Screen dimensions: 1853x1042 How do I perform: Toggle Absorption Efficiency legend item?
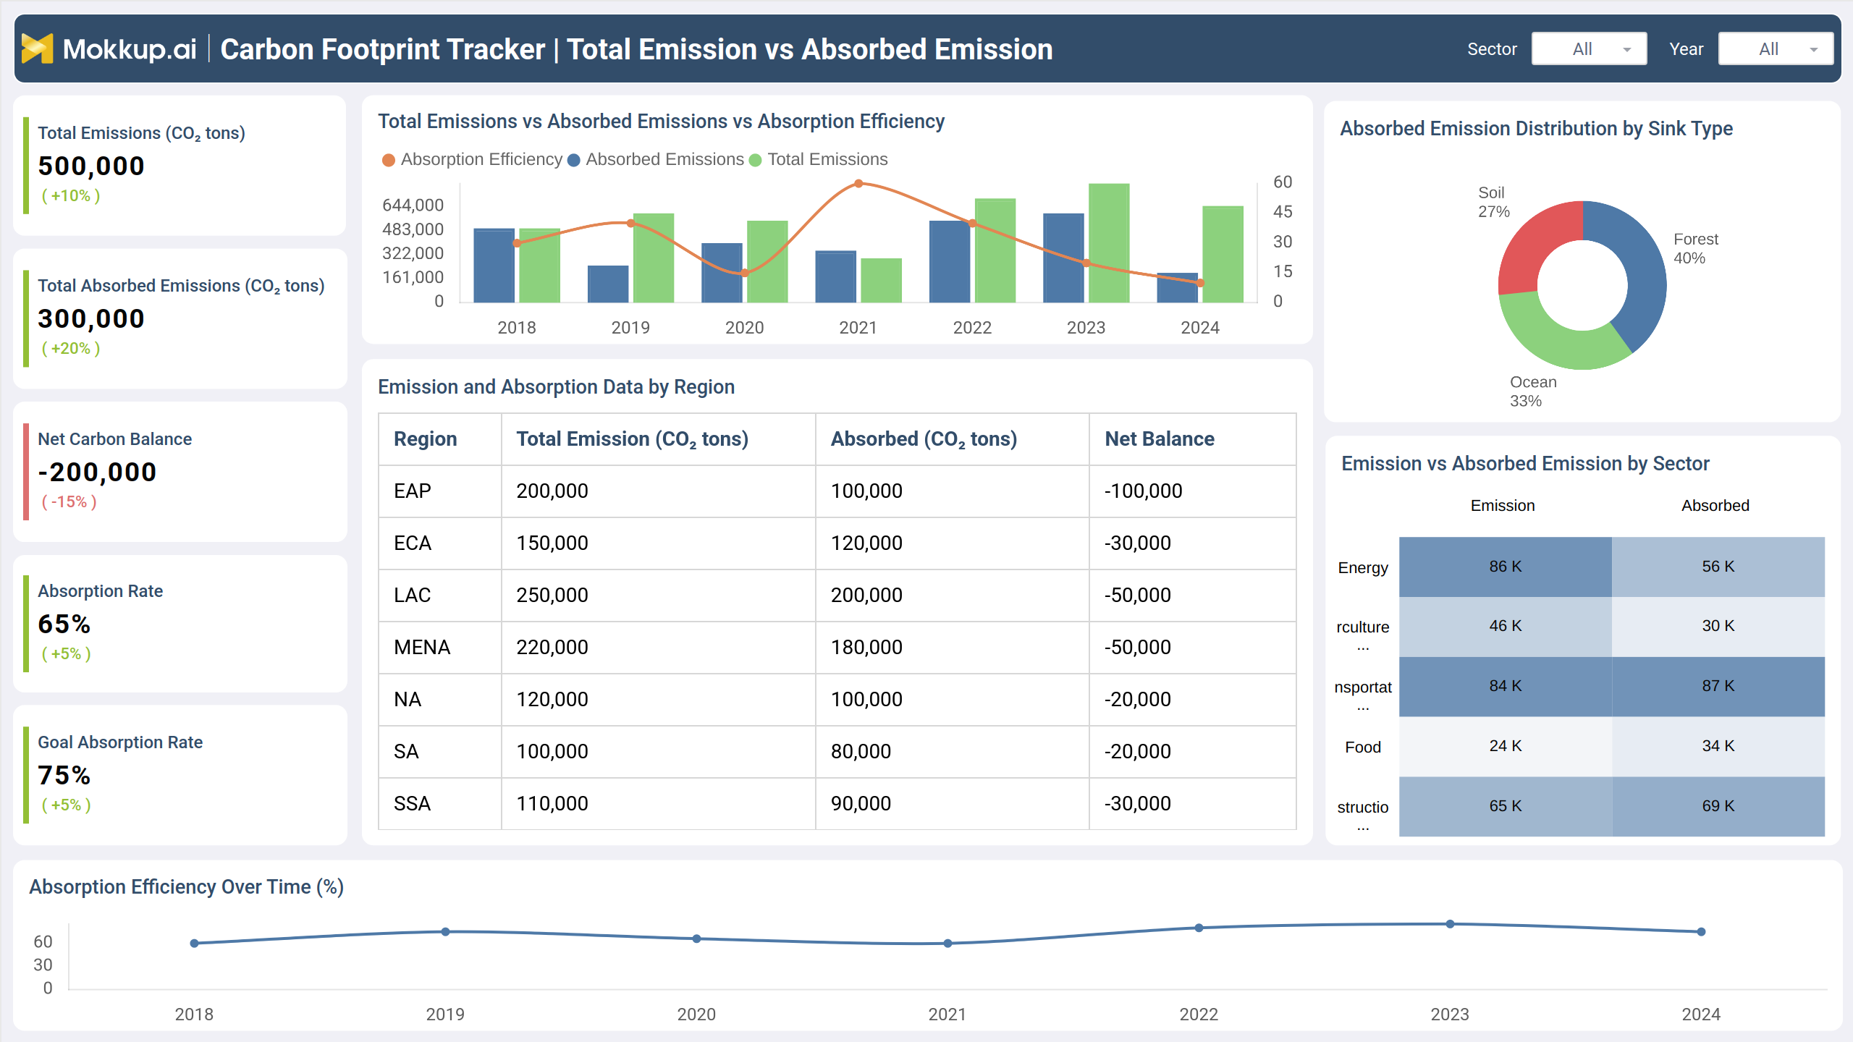472,159
